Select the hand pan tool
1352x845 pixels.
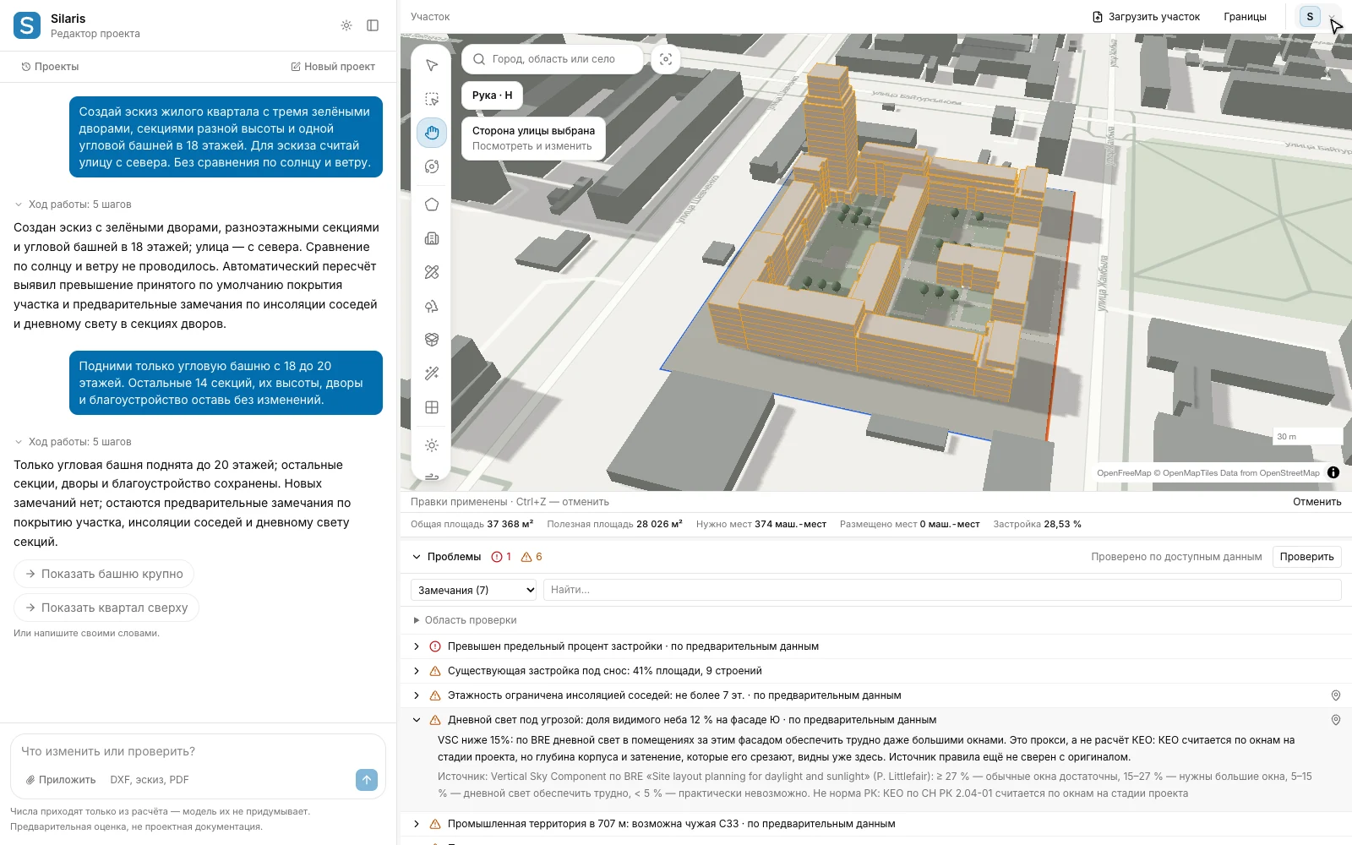coord(432,133)
